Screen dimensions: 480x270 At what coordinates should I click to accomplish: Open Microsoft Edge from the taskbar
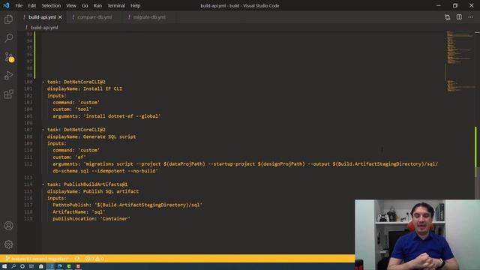pyautogui.click(x=60, y=266)
